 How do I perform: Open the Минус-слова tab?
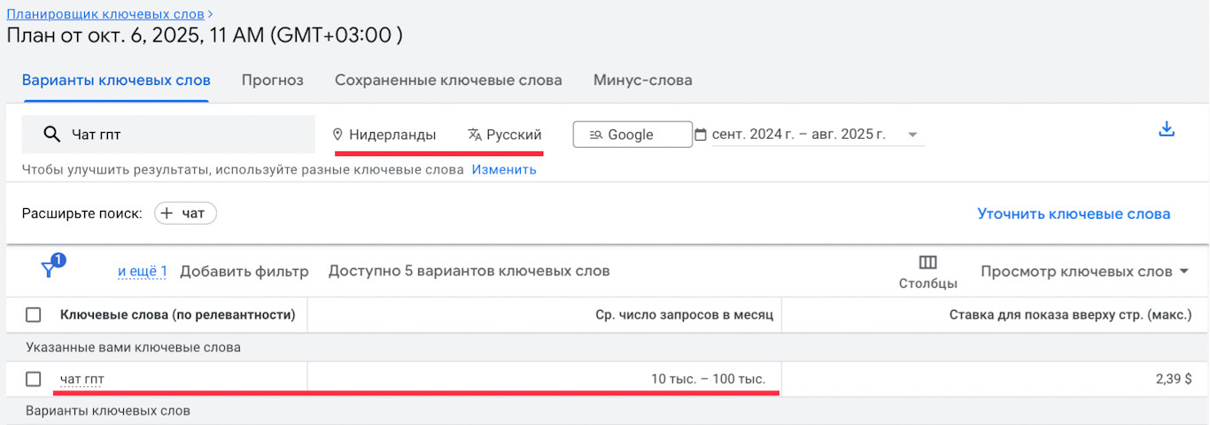pyautogui.click(x=642, y=80)
